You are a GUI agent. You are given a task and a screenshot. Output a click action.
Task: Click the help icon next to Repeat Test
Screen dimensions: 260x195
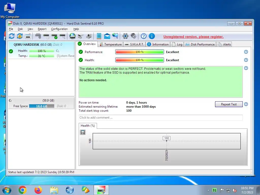[x=246, y=104]
